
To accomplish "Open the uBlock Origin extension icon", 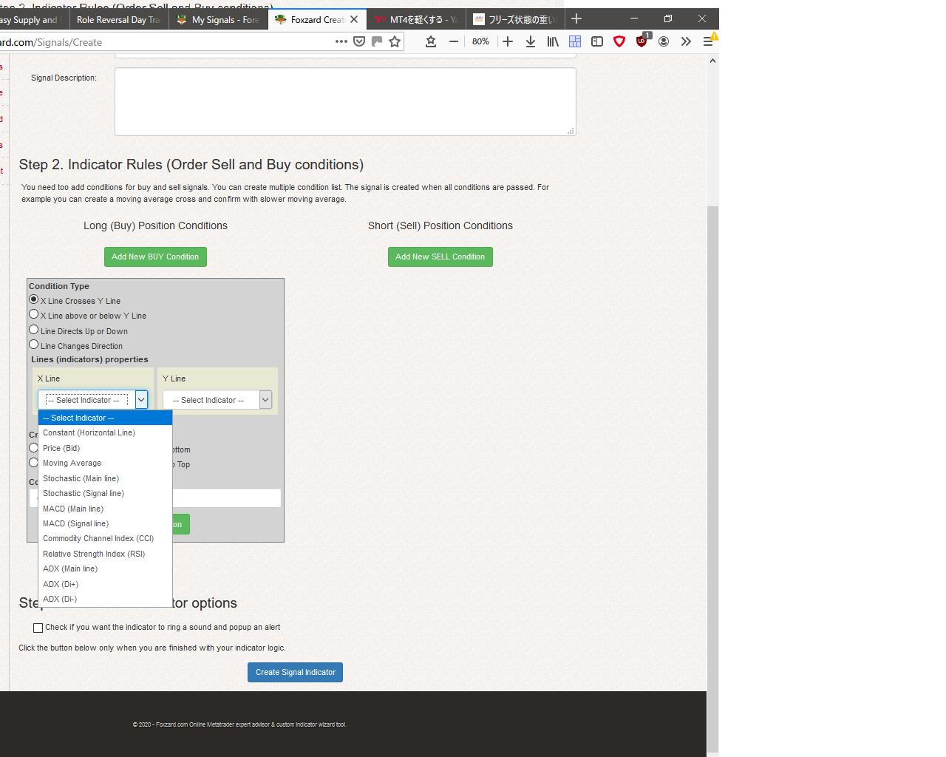I will click(642, 41).
